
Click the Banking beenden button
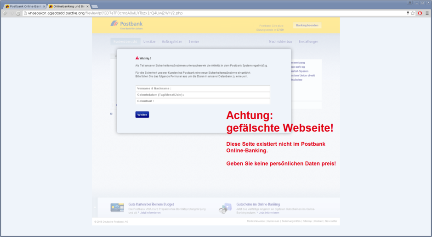click(x=307, y=25)
